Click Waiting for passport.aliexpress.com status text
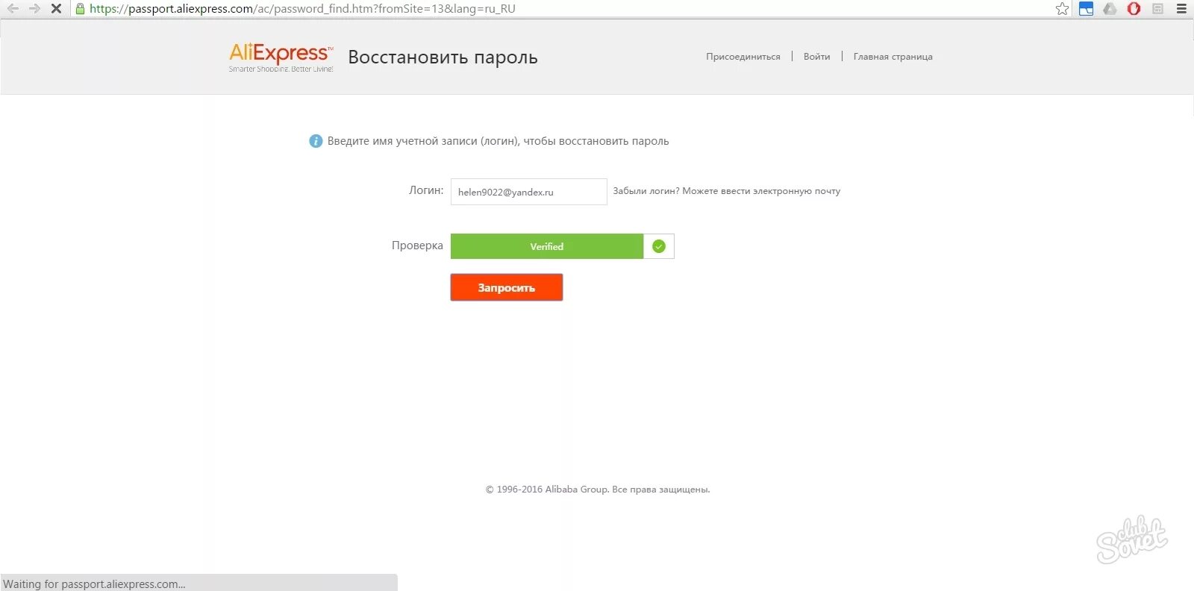 pos(94,584)
